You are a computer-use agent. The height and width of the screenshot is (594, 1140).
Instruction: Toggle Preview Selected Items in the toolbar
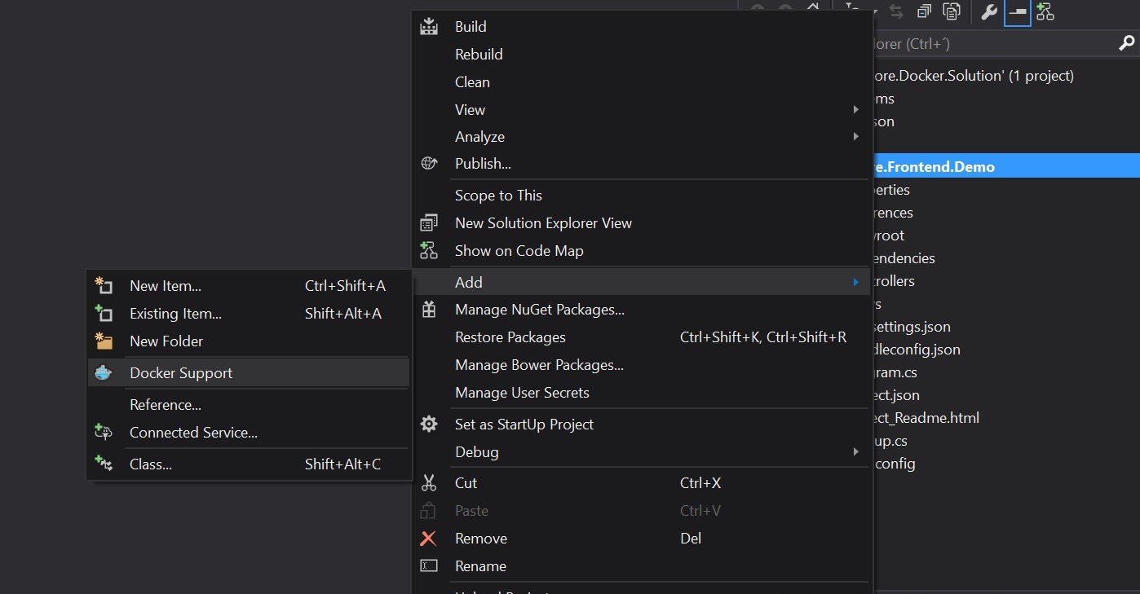click(1017, 12)
